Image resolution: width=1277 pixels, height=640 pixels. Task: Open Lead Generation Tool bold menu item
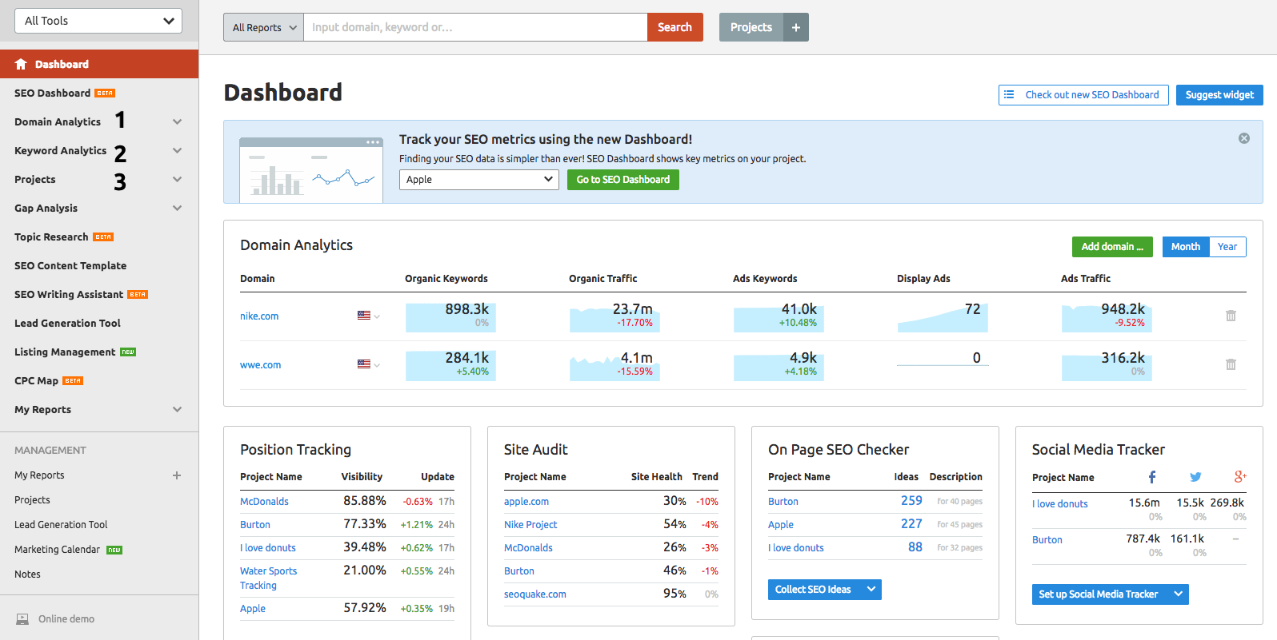67,324
